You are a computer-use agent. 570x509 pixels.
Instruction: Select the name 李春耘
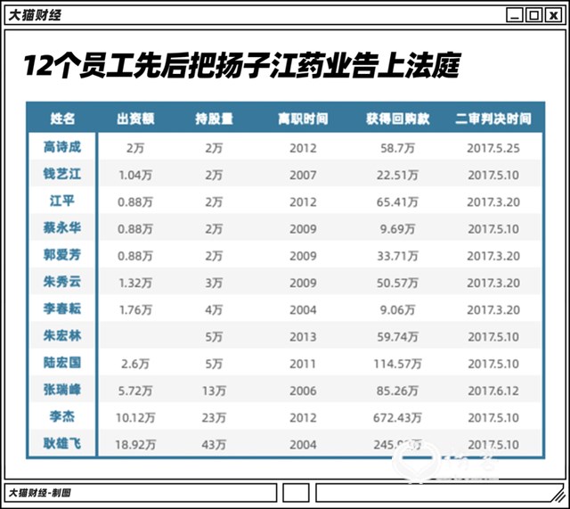point(62,308)
